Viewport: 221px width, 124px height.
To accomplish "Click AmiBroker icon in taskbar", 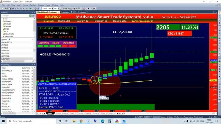I will click(x=117, y=121).
